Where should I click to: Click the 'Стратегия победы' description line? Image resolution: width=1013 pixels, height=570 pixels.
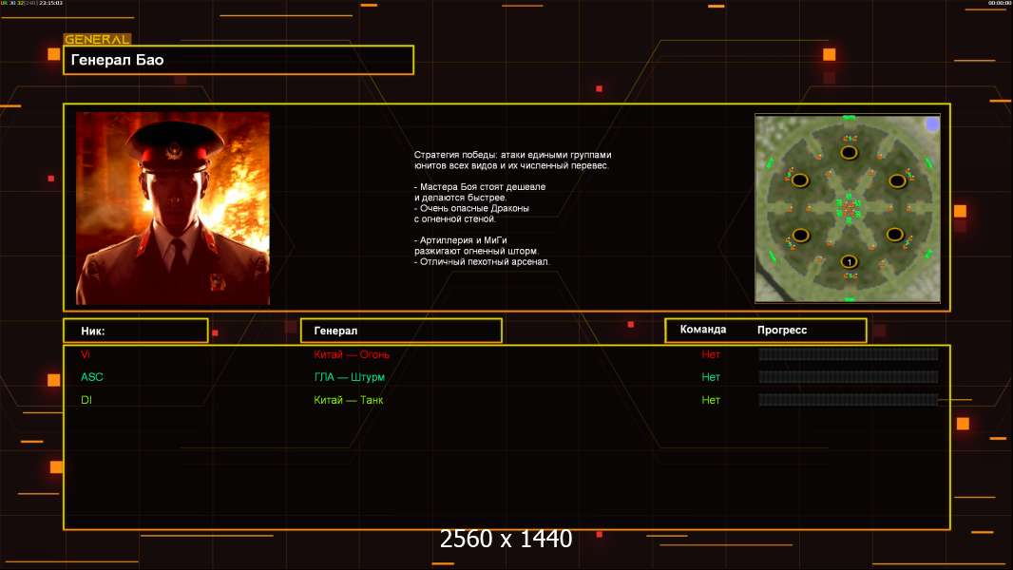pyautogui.click(x=512, y=155)
